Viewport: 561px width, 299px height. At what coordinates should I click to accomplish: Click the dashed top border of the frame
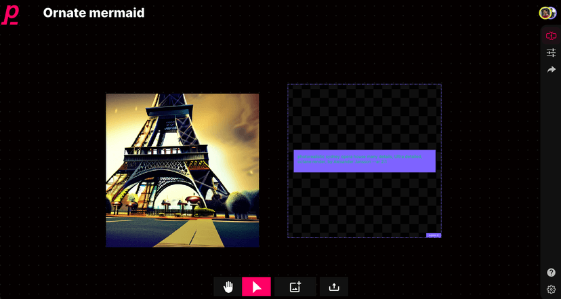point(365,85)
